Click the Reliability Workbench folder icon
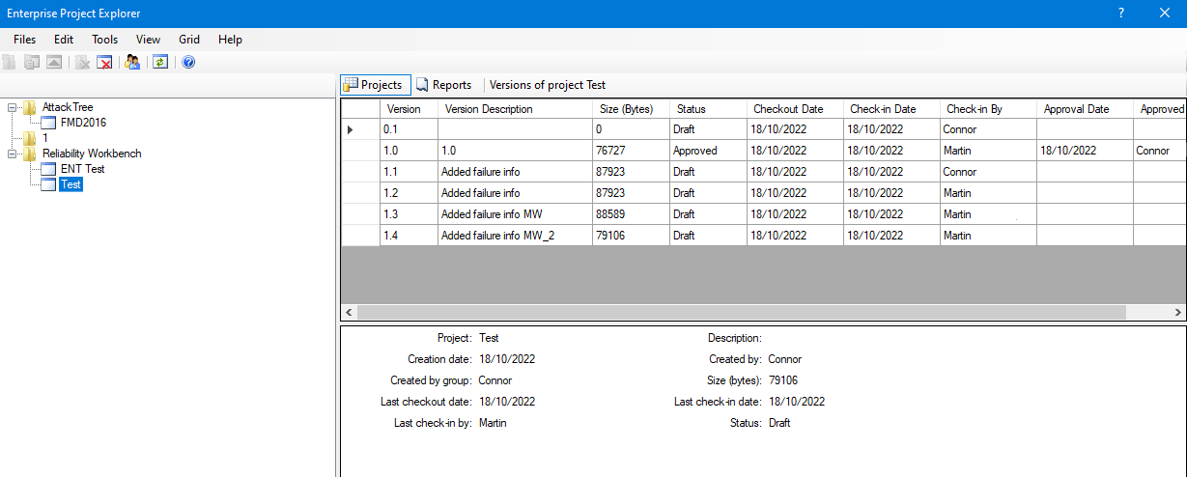Screen dimensions: 1187x477 (30, 154)
